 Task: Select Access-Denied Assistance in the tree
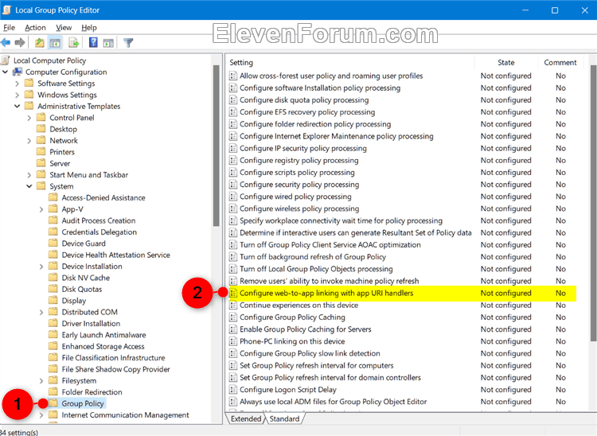[x=103, y=197]
